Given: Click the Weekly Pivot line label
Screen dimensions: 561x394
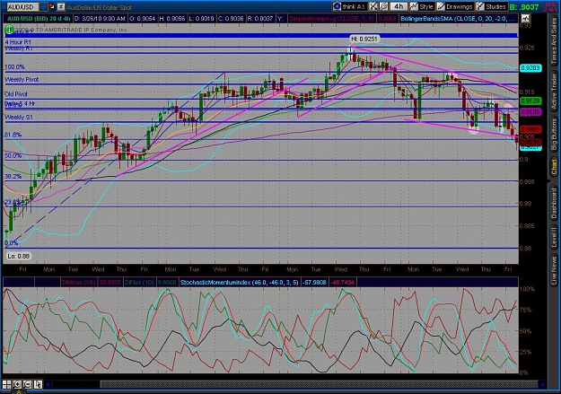Looking at the screenshot, I should (22, 80).
